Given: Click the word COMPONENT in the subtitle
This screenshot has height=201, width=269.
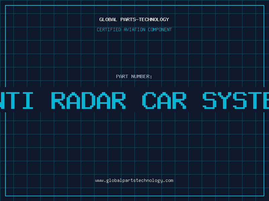Looking at the screenshot, I should pyautogui.click(x=160, y=29).
